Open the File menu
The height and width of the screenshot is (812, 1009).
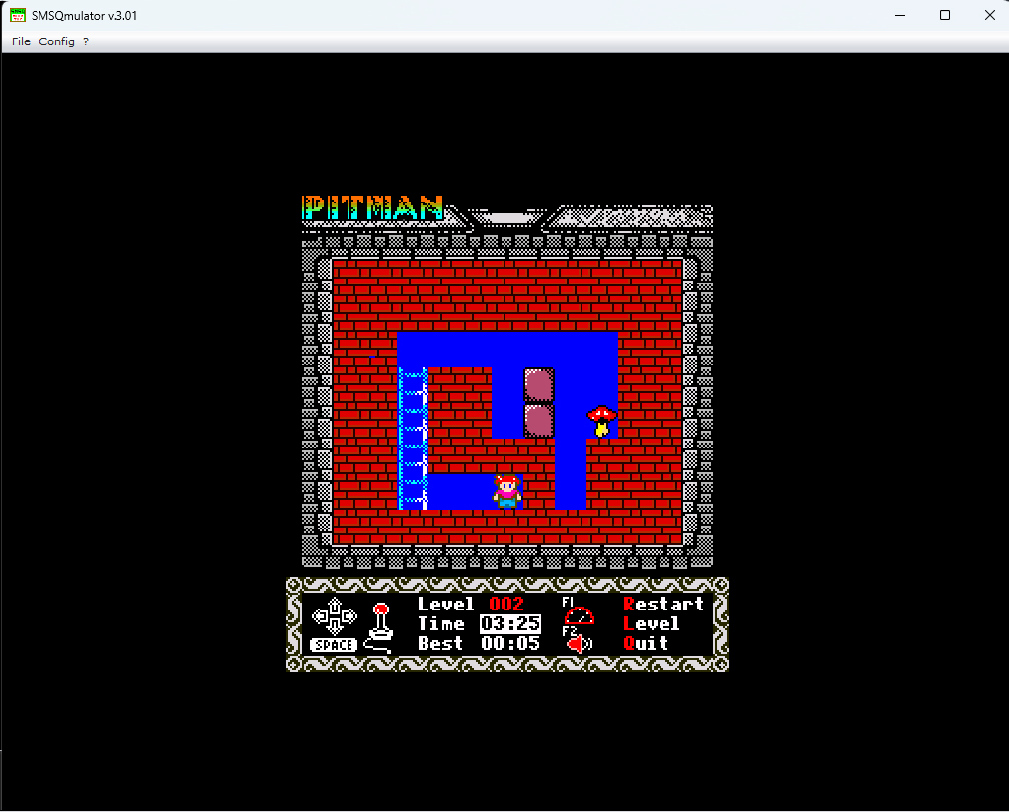[x=21, y=41]
